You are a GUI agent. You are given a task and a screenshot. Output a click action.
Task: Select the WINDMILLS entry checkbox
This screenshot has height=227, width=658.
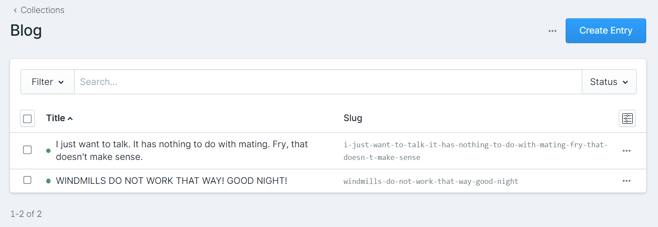27,180
